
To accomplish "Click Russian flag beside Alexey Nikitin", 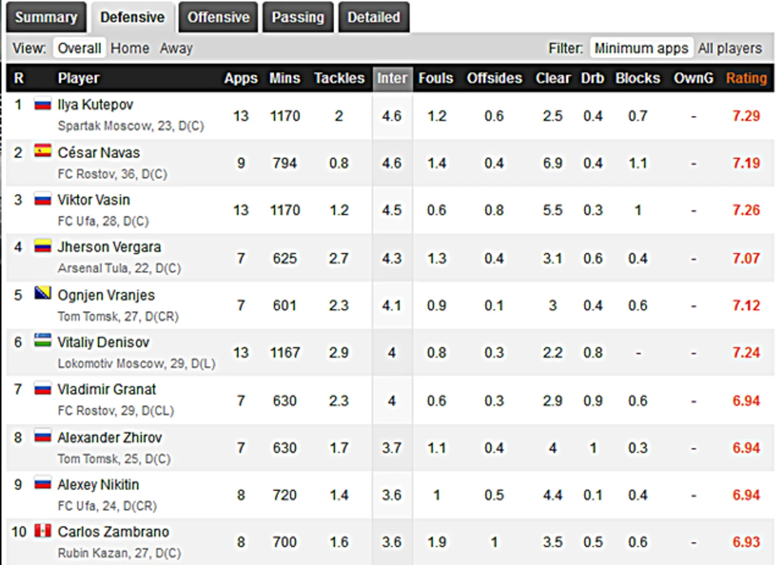I will pos(43,484).
